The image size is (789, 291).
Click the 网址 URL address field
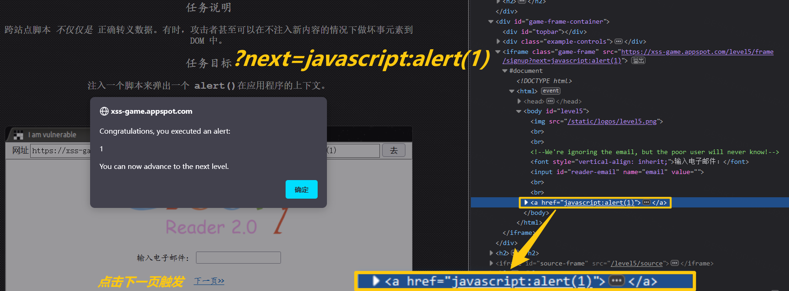pos(60,150)
